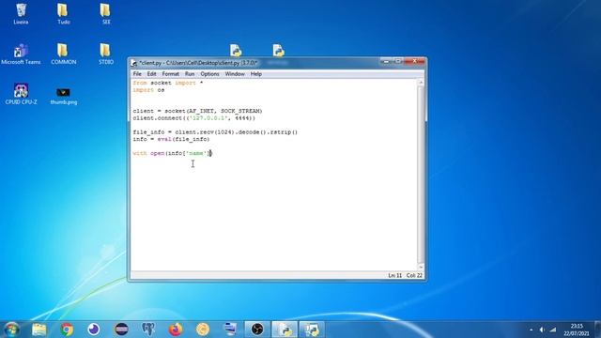Open the dark round striped app on the taskbar
This screenshot has width=601, height=338.
click(x=121, y=330)
